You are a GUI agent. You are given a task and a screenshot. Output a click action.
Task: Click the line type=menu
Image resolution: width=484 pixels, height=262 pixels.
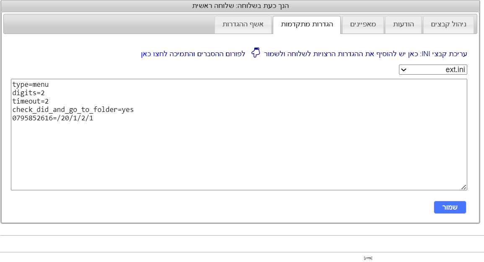[31, 84]
